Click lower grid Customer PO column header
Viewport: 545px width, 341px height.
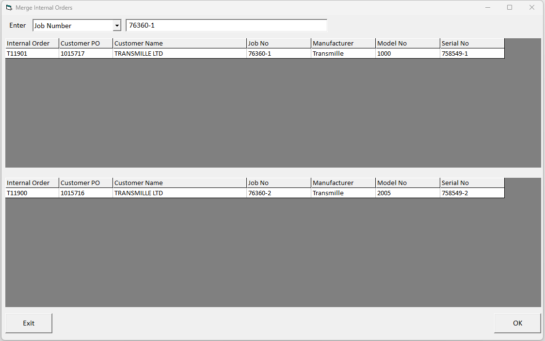[86, 183]
